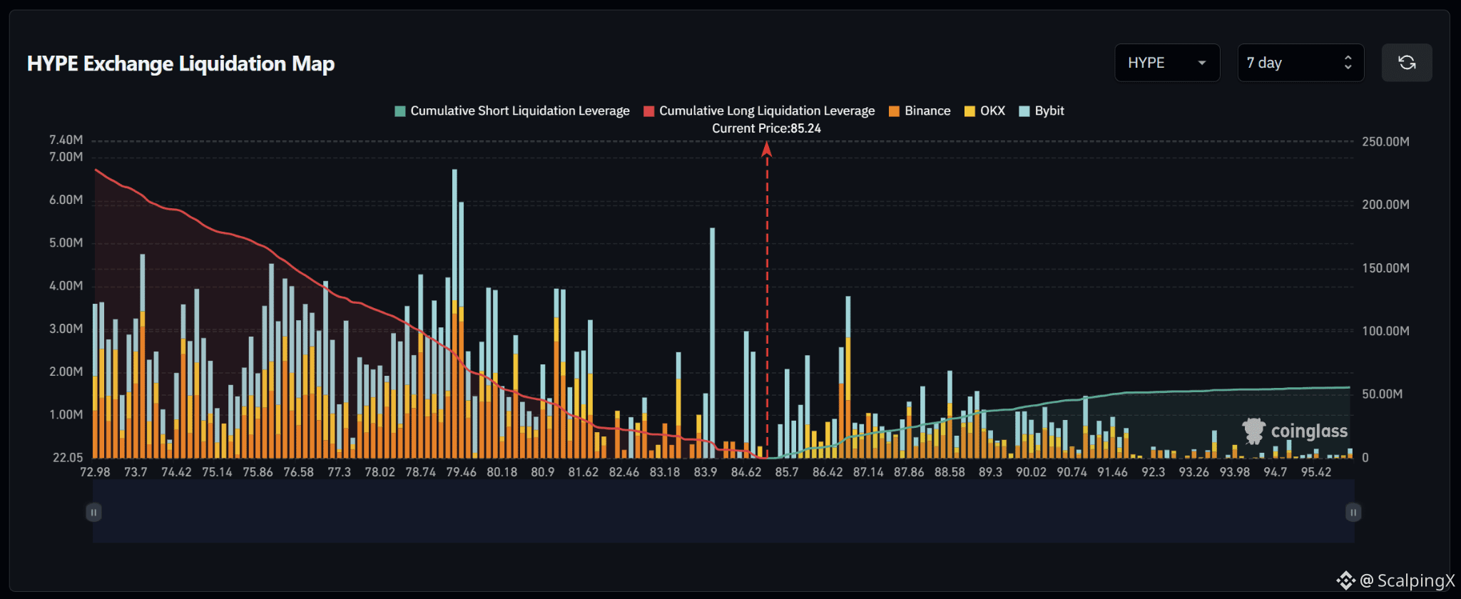Image resolution: width=1461 pixels, height=599 pixels.
Task: Click the 91.46 price axis label
Action: tap(1112, 472)
